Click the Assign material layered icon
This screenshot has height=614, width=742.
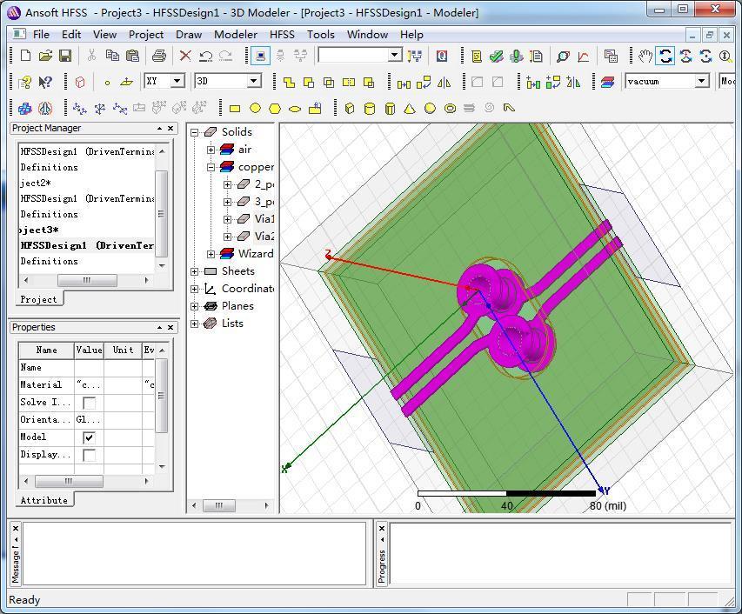pyautogui.click(x=608, y=83)
